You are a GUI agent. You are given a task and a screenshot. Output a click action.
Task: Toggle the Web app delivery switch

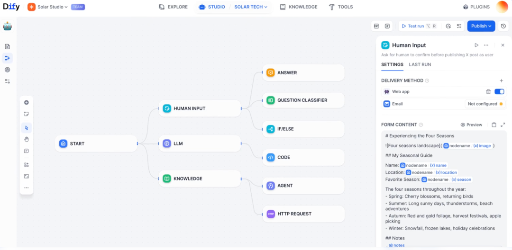coord(500,91)
